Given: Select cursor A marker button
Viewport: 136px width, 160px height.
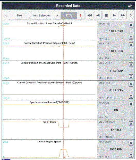Looking at the screenshot, I should [x=57, y=16].
